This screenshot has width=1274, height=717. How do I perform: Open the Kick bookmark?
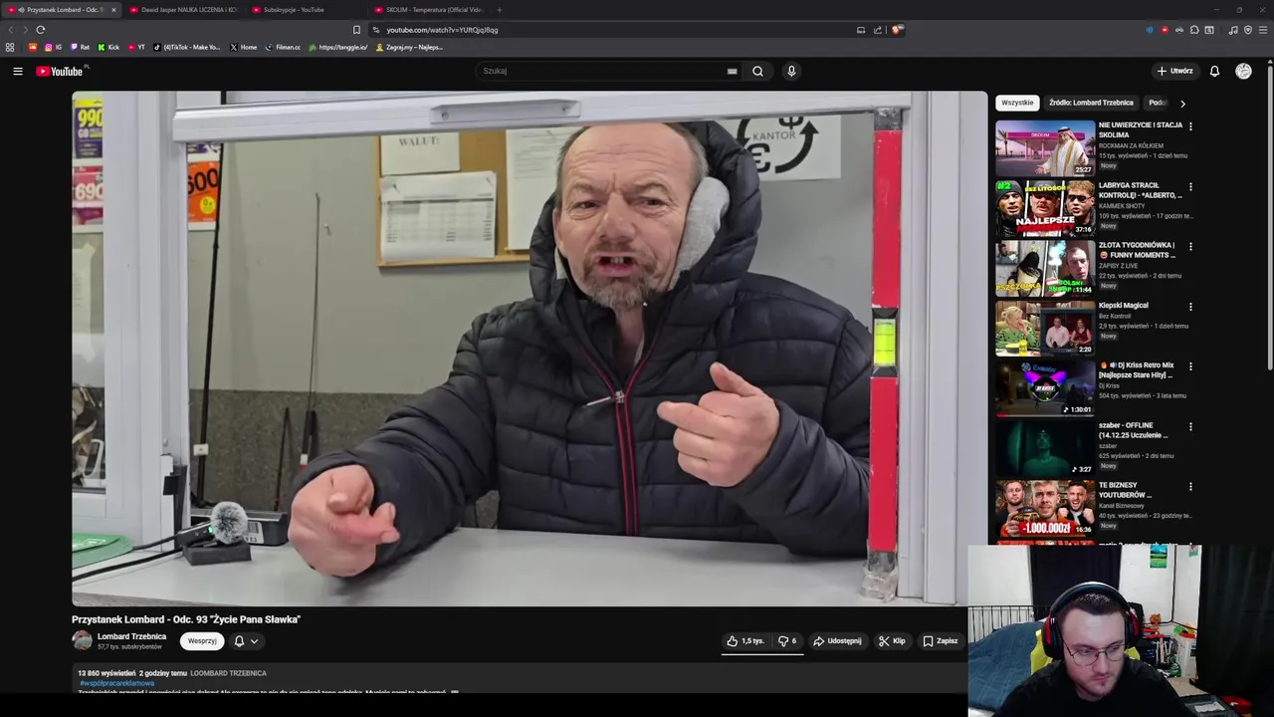(108, 47)
